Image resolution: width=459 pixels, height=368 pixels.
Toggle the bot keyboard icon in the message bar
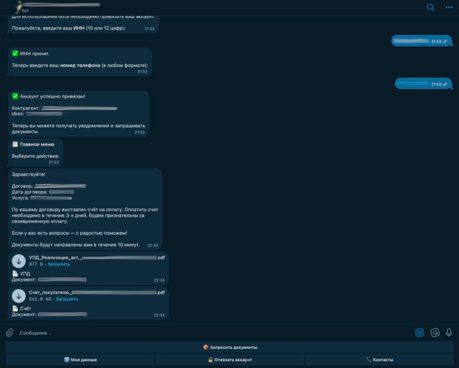(x=420, y=333)
